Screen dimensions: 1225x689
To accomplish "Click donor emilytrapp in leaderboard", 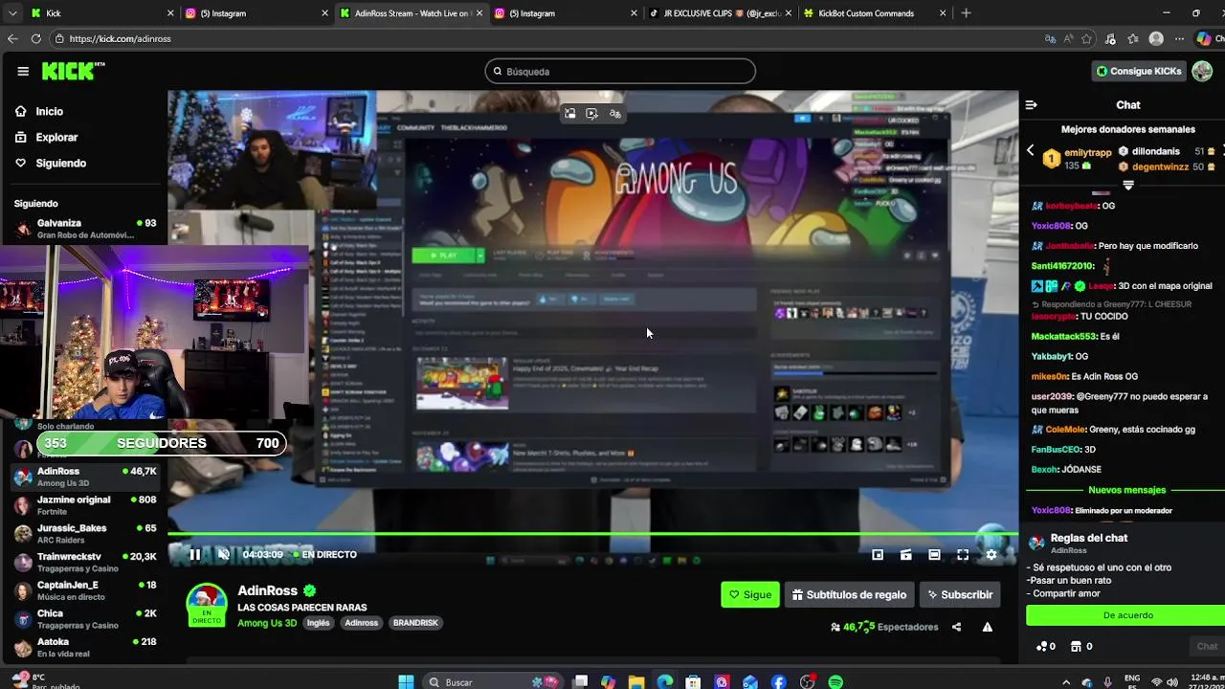I will click(x=1088, y=152).
